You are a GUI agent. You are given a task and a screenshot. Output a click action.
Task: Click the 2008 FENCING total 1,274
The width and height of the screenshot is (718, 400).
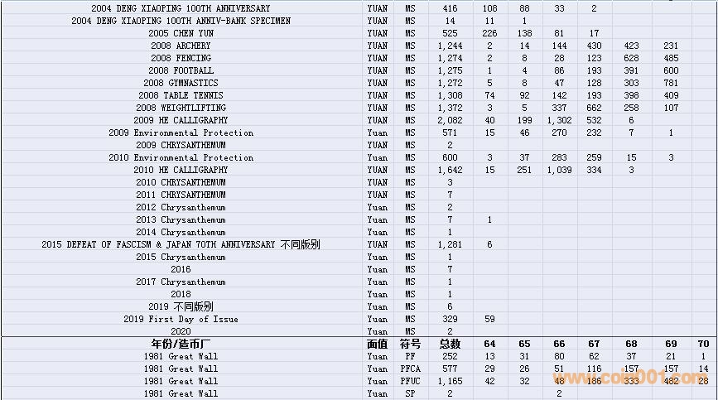pos(450,58)
